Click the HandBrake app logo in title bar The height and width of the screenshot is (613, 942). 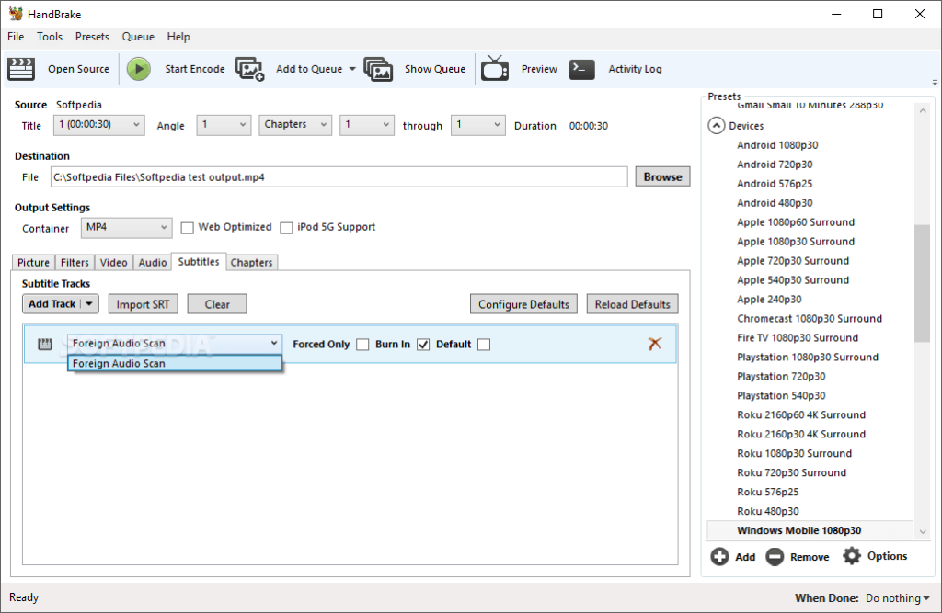pyautogui.click(x=16, y=14)
